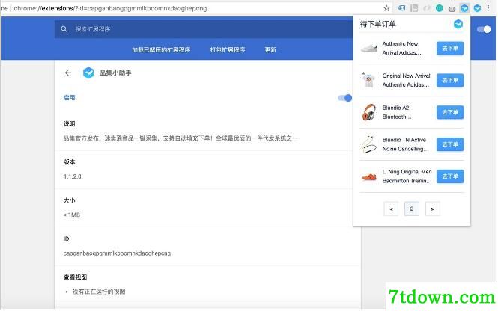Go to the previous page in popup pagination
The image size is (498, 311).
point(391,209)
